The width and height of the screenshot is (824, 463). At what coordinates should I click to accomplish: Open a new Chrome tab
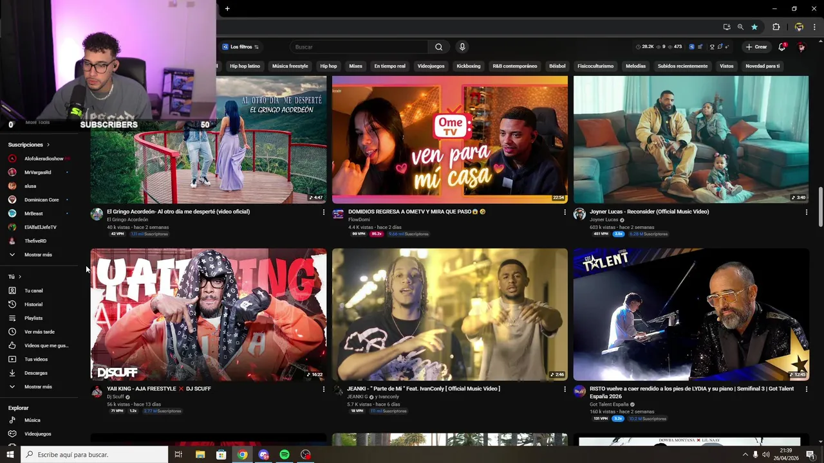[x=227, y=8]
